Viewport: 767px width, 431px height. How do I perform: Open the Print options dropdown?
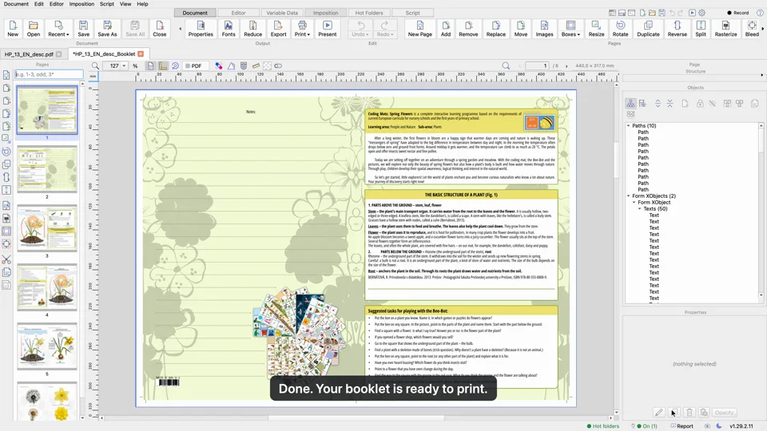(x=302, y=29)
